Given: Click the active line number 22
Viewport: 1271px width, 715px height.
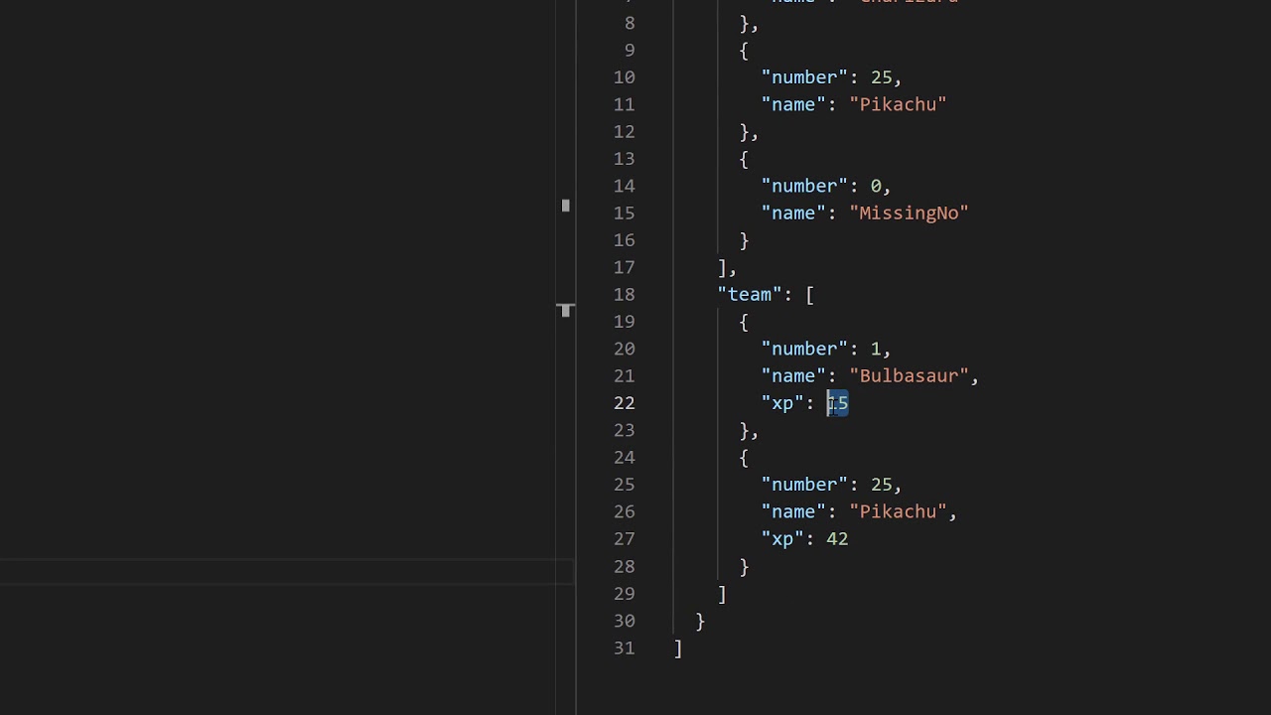Looking at the screenshot, I should (624, 403).
